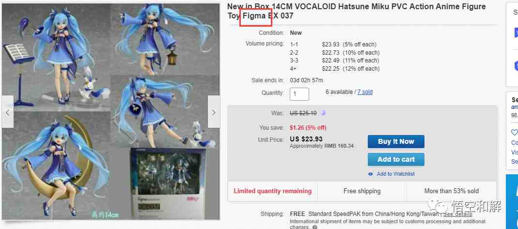Viewport: 518px width, 229px height.
Task: Select the Free shipping cell
Action: (x=362, y=191)
